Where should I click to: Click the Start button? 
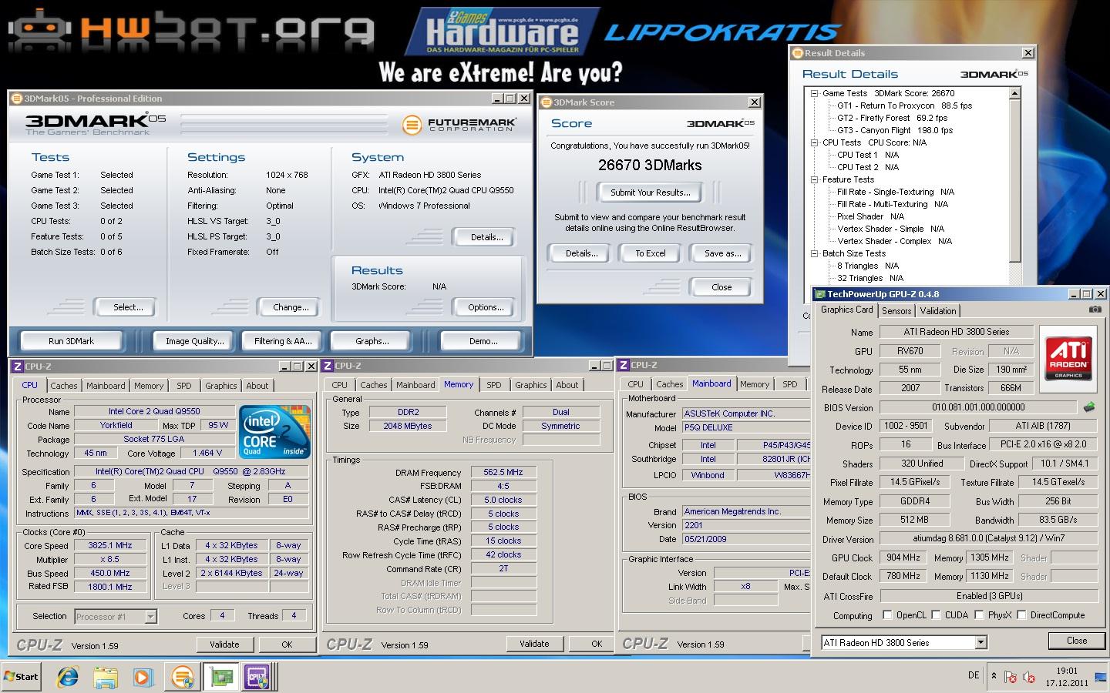coord(22,677)
